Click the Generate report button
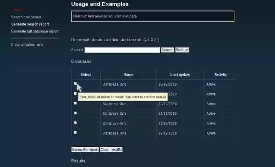This screenshot has height=167, width=275. click(x=85, y=150)
